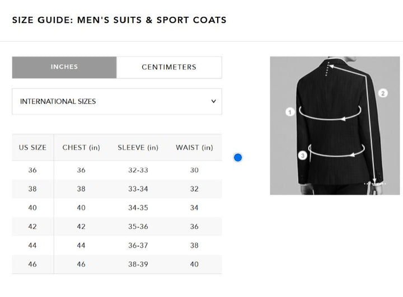
Task: Switch units to Centimeters
Action: tap(169, 67)
